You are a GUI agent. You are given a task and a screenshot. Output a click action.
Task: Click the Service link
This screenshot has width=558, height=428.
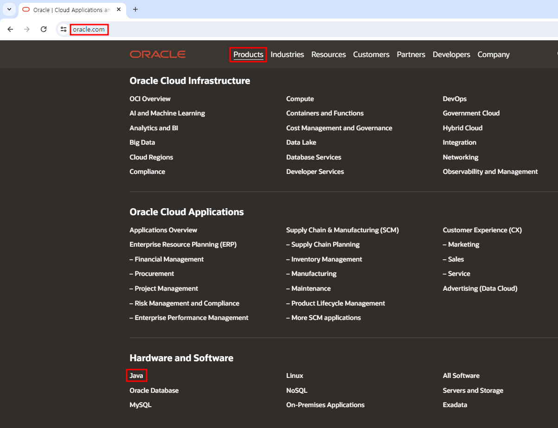coord(456,274)
